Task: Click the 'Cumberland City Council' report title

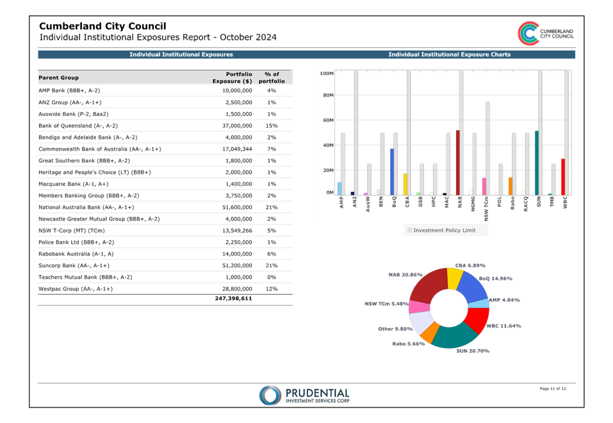Action: pyautogui.click(x=103, y=26)
